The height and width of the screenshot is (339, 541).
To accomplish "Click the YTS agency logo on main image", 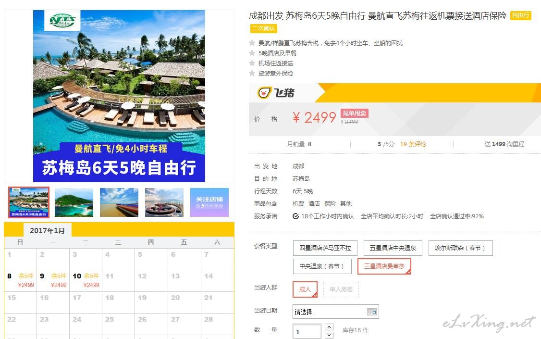I will point(62,20).
